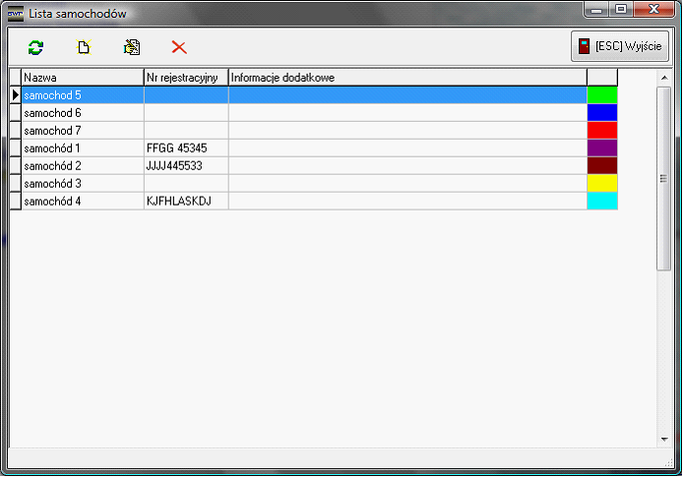Click the row indicator arrow of samochod 5
The width and height of the screenshot is (683, 477).
click(x=15, y=95)
